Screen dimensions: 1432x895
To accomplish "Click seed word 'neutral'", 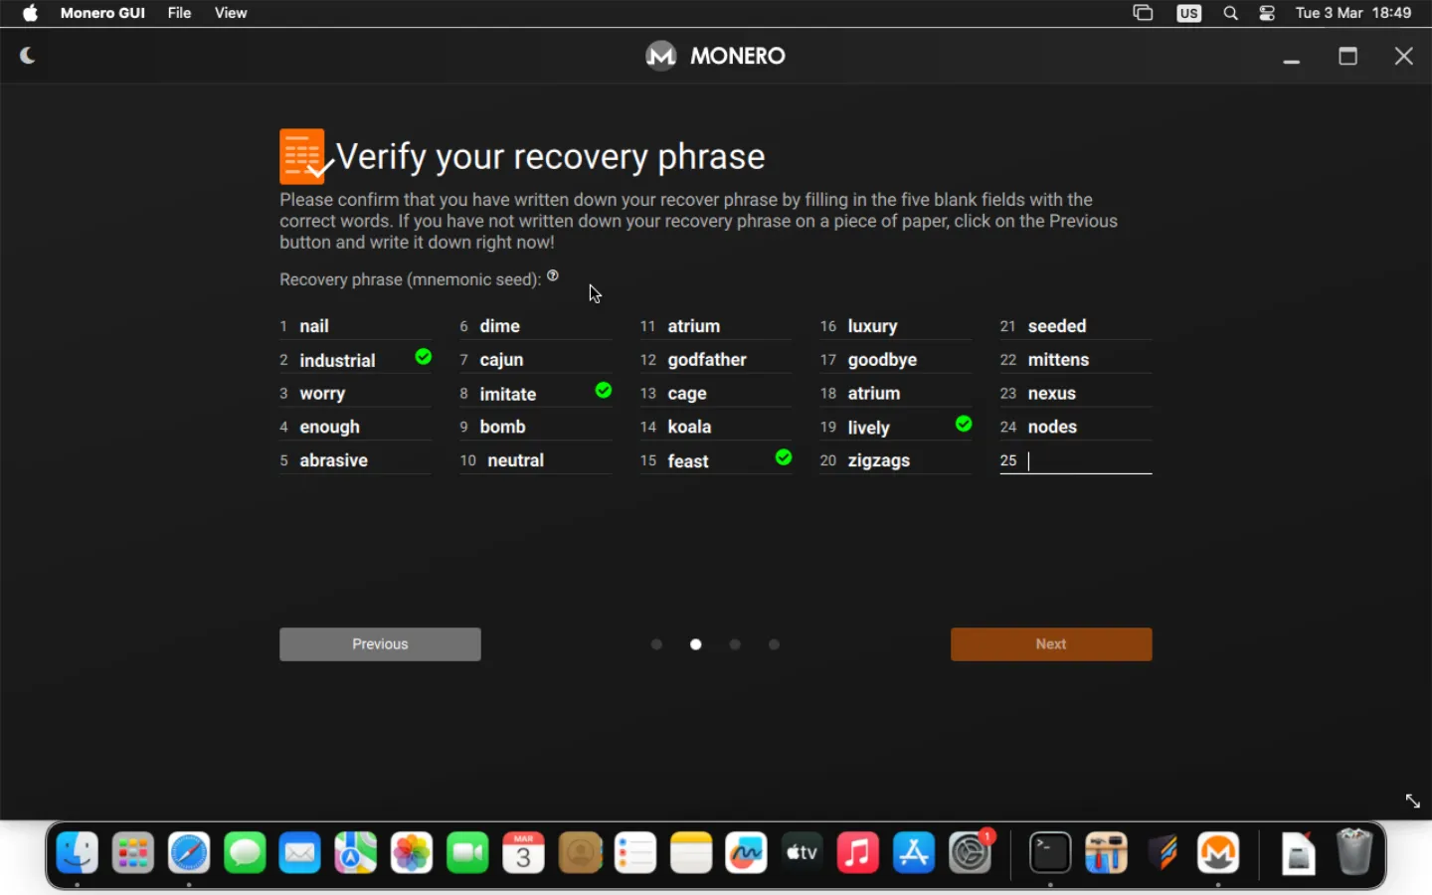I will point(515,460).
